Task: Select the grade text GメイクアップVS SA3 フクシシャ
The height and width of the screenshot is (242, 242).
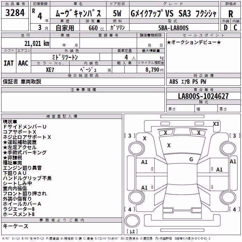Action: point(174,13)
